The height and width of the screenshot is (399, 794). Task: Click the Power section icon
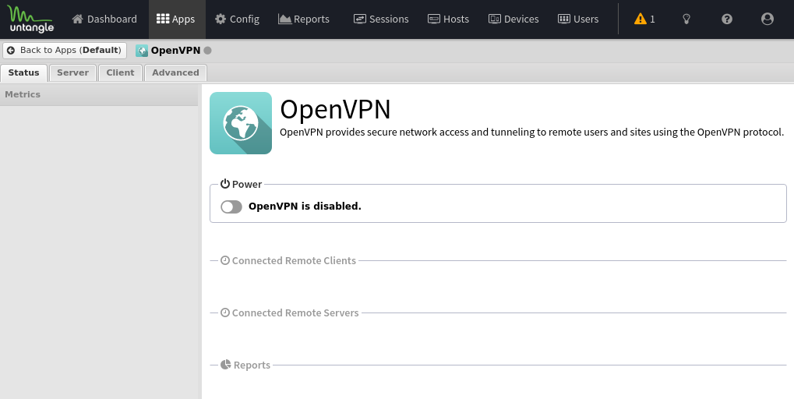225,184
